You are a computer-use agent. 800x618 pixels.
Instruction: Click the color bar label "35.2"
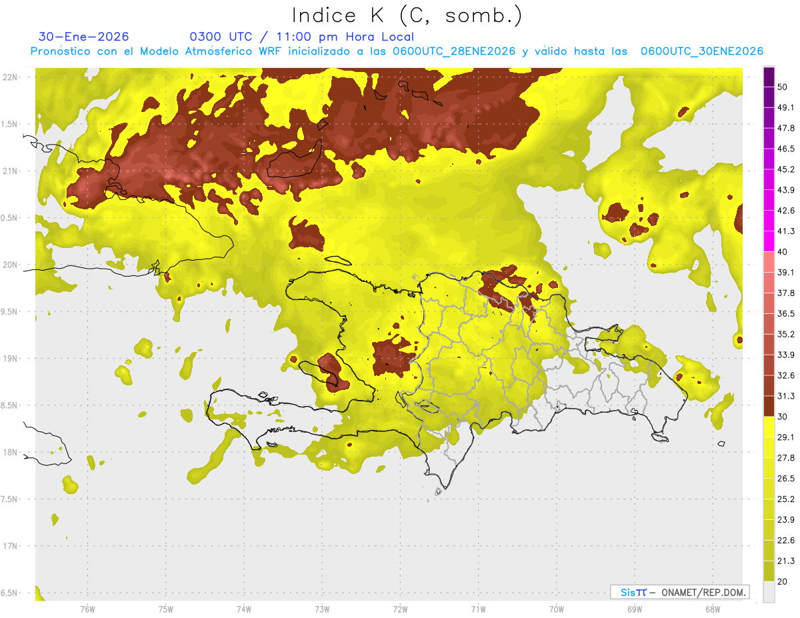coord(786,334)
